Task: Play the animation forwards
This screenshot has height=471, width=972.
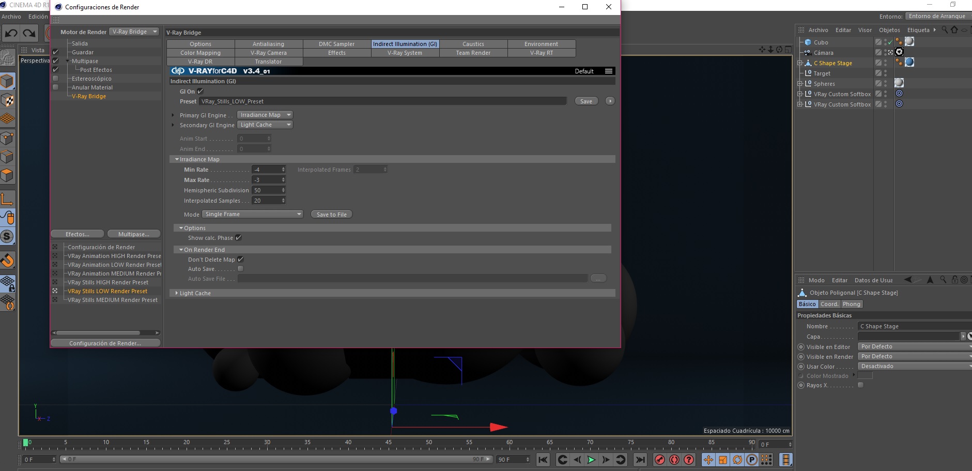Action: click(x=591, y=460)
